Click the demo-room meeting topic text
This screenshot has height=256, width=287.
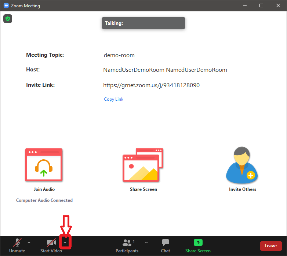point(119,55)
